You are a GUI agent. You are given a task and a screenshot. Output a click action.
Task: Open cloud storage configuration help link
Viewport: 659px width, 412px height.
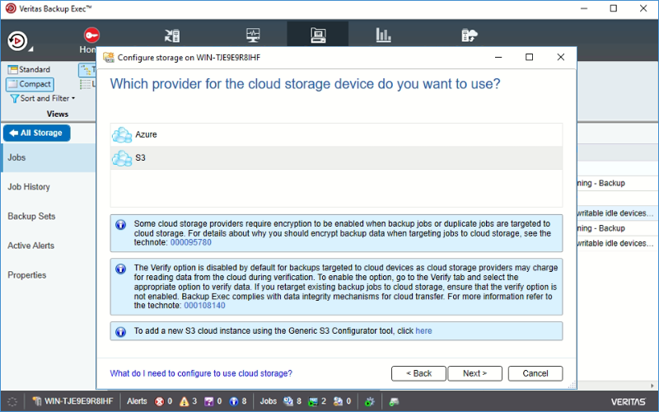[201, 373]
